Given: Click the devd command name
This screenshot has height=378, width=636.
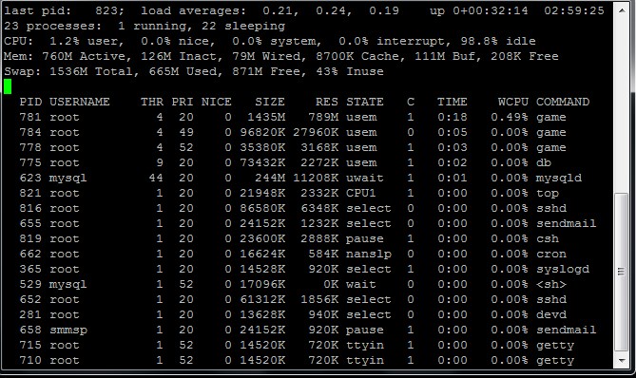Looking at the screenshot, I should [x=551, y=314].
